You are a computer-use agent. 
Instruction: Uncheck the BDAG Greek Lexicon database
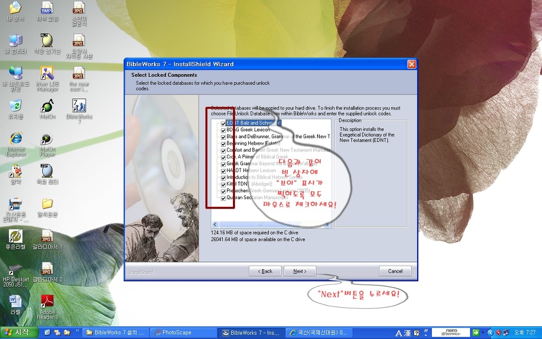[x=223, y=130]
